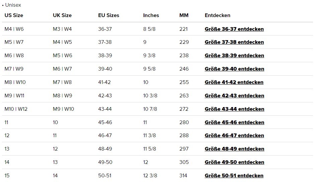Viewport: 317px width, 182px height.
Task: Open the Größe 36-37 entdecken link
Action: [x=234, y=29]
